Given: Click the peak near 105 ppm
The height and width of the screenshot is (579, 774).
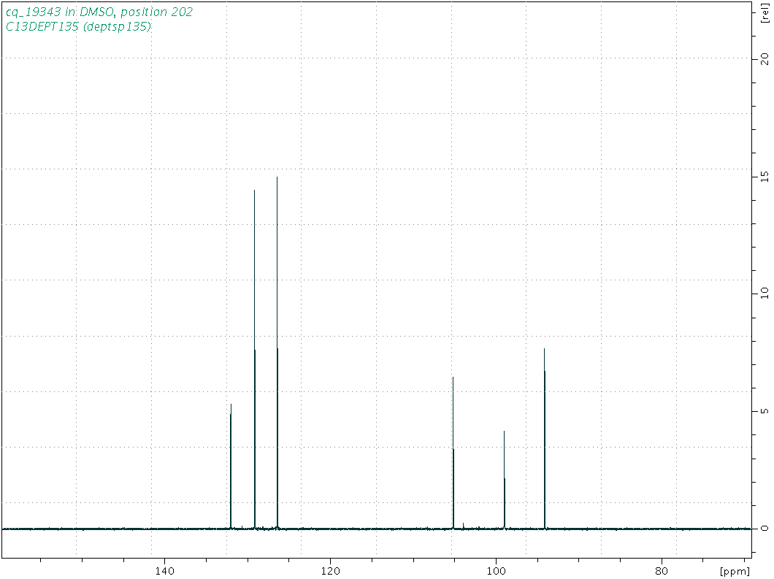Looking at the screenshot, I should pos(453,453).
